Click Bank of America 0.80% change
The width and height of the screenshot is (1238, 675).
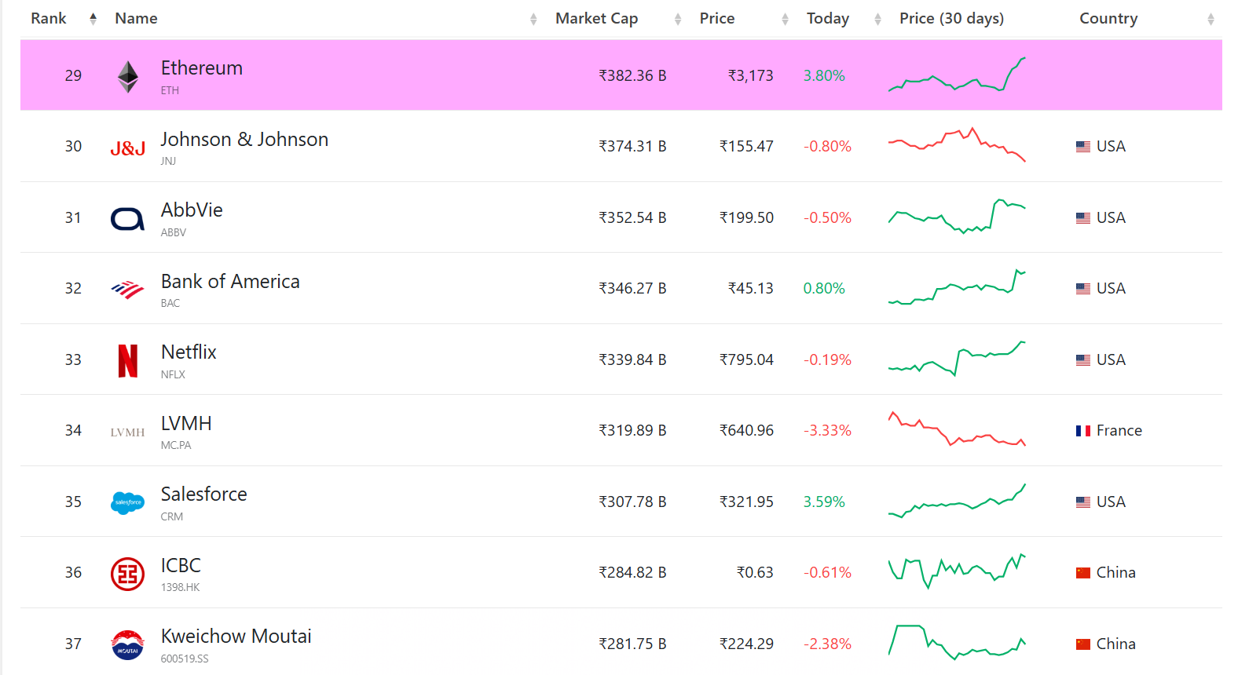point(824,288)
